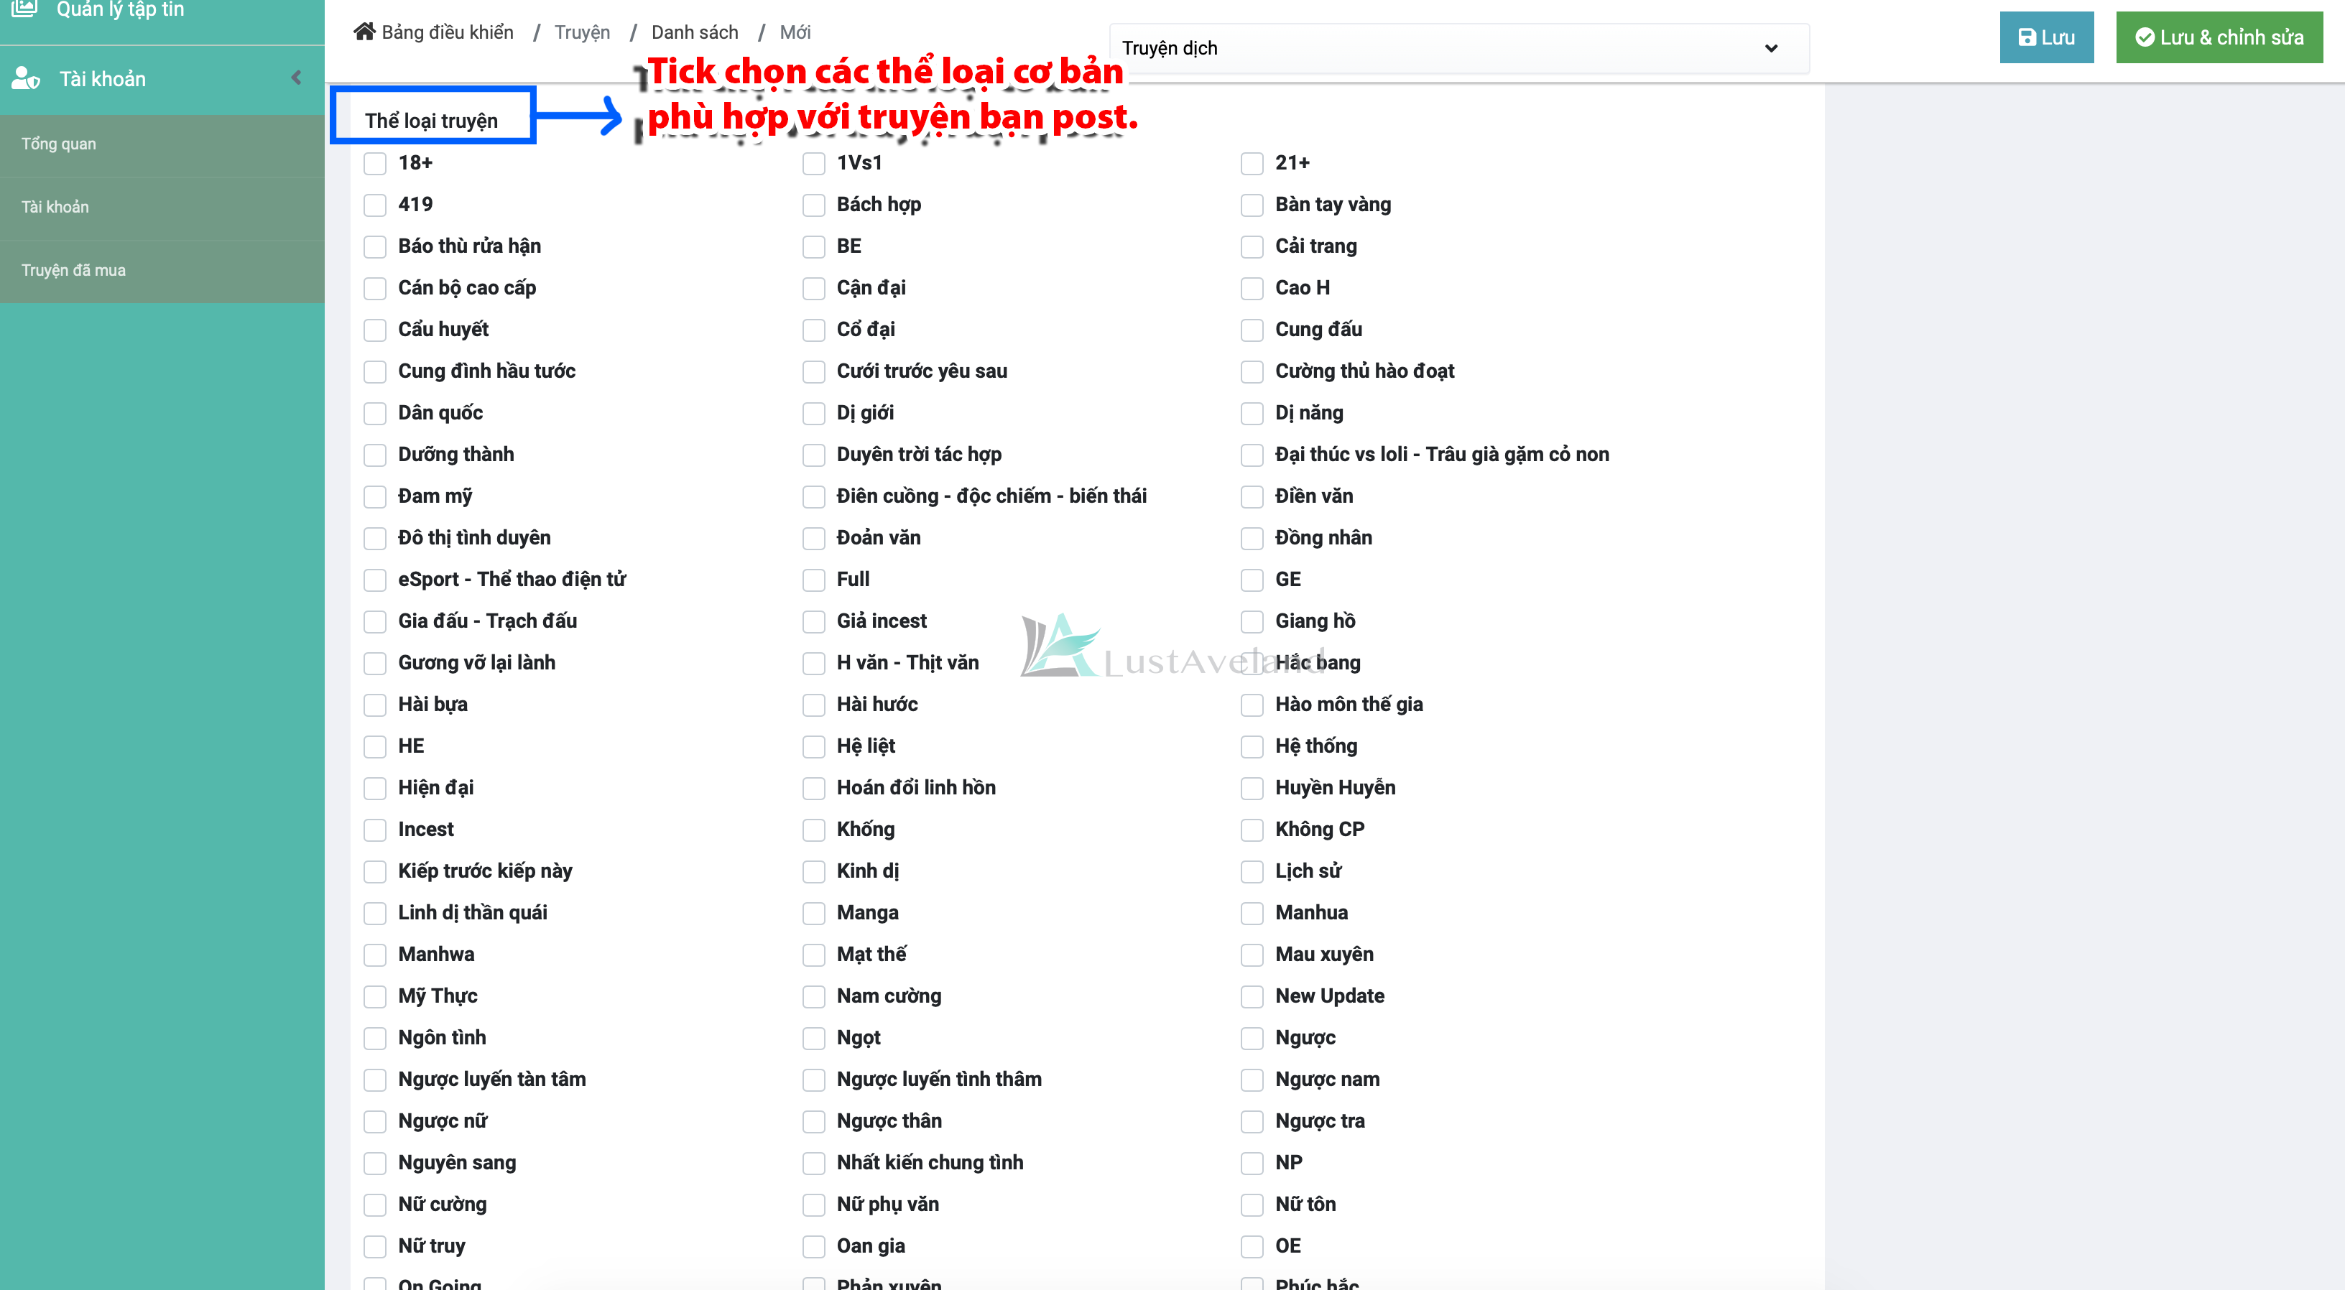Click the Thể loại truyện heading
Screen dimensions: 2345x1290
pos(432,121)
